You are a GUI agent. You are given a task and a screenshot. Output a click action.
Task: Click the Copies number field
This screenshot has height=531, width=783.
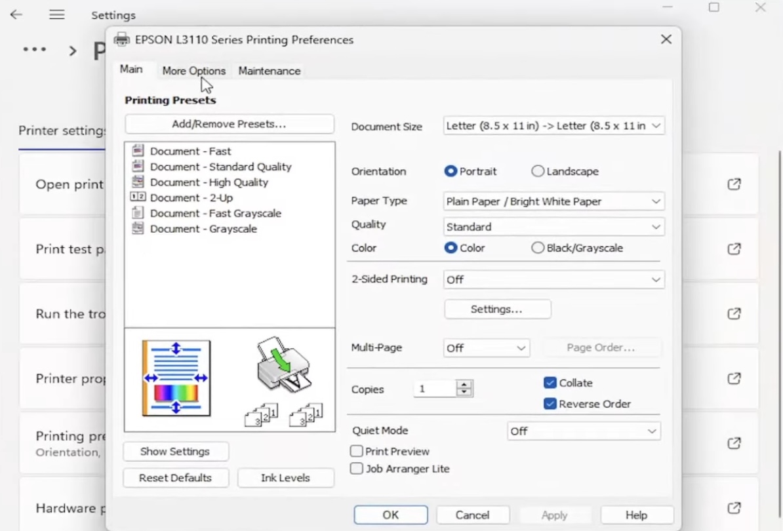coord(435,389)
